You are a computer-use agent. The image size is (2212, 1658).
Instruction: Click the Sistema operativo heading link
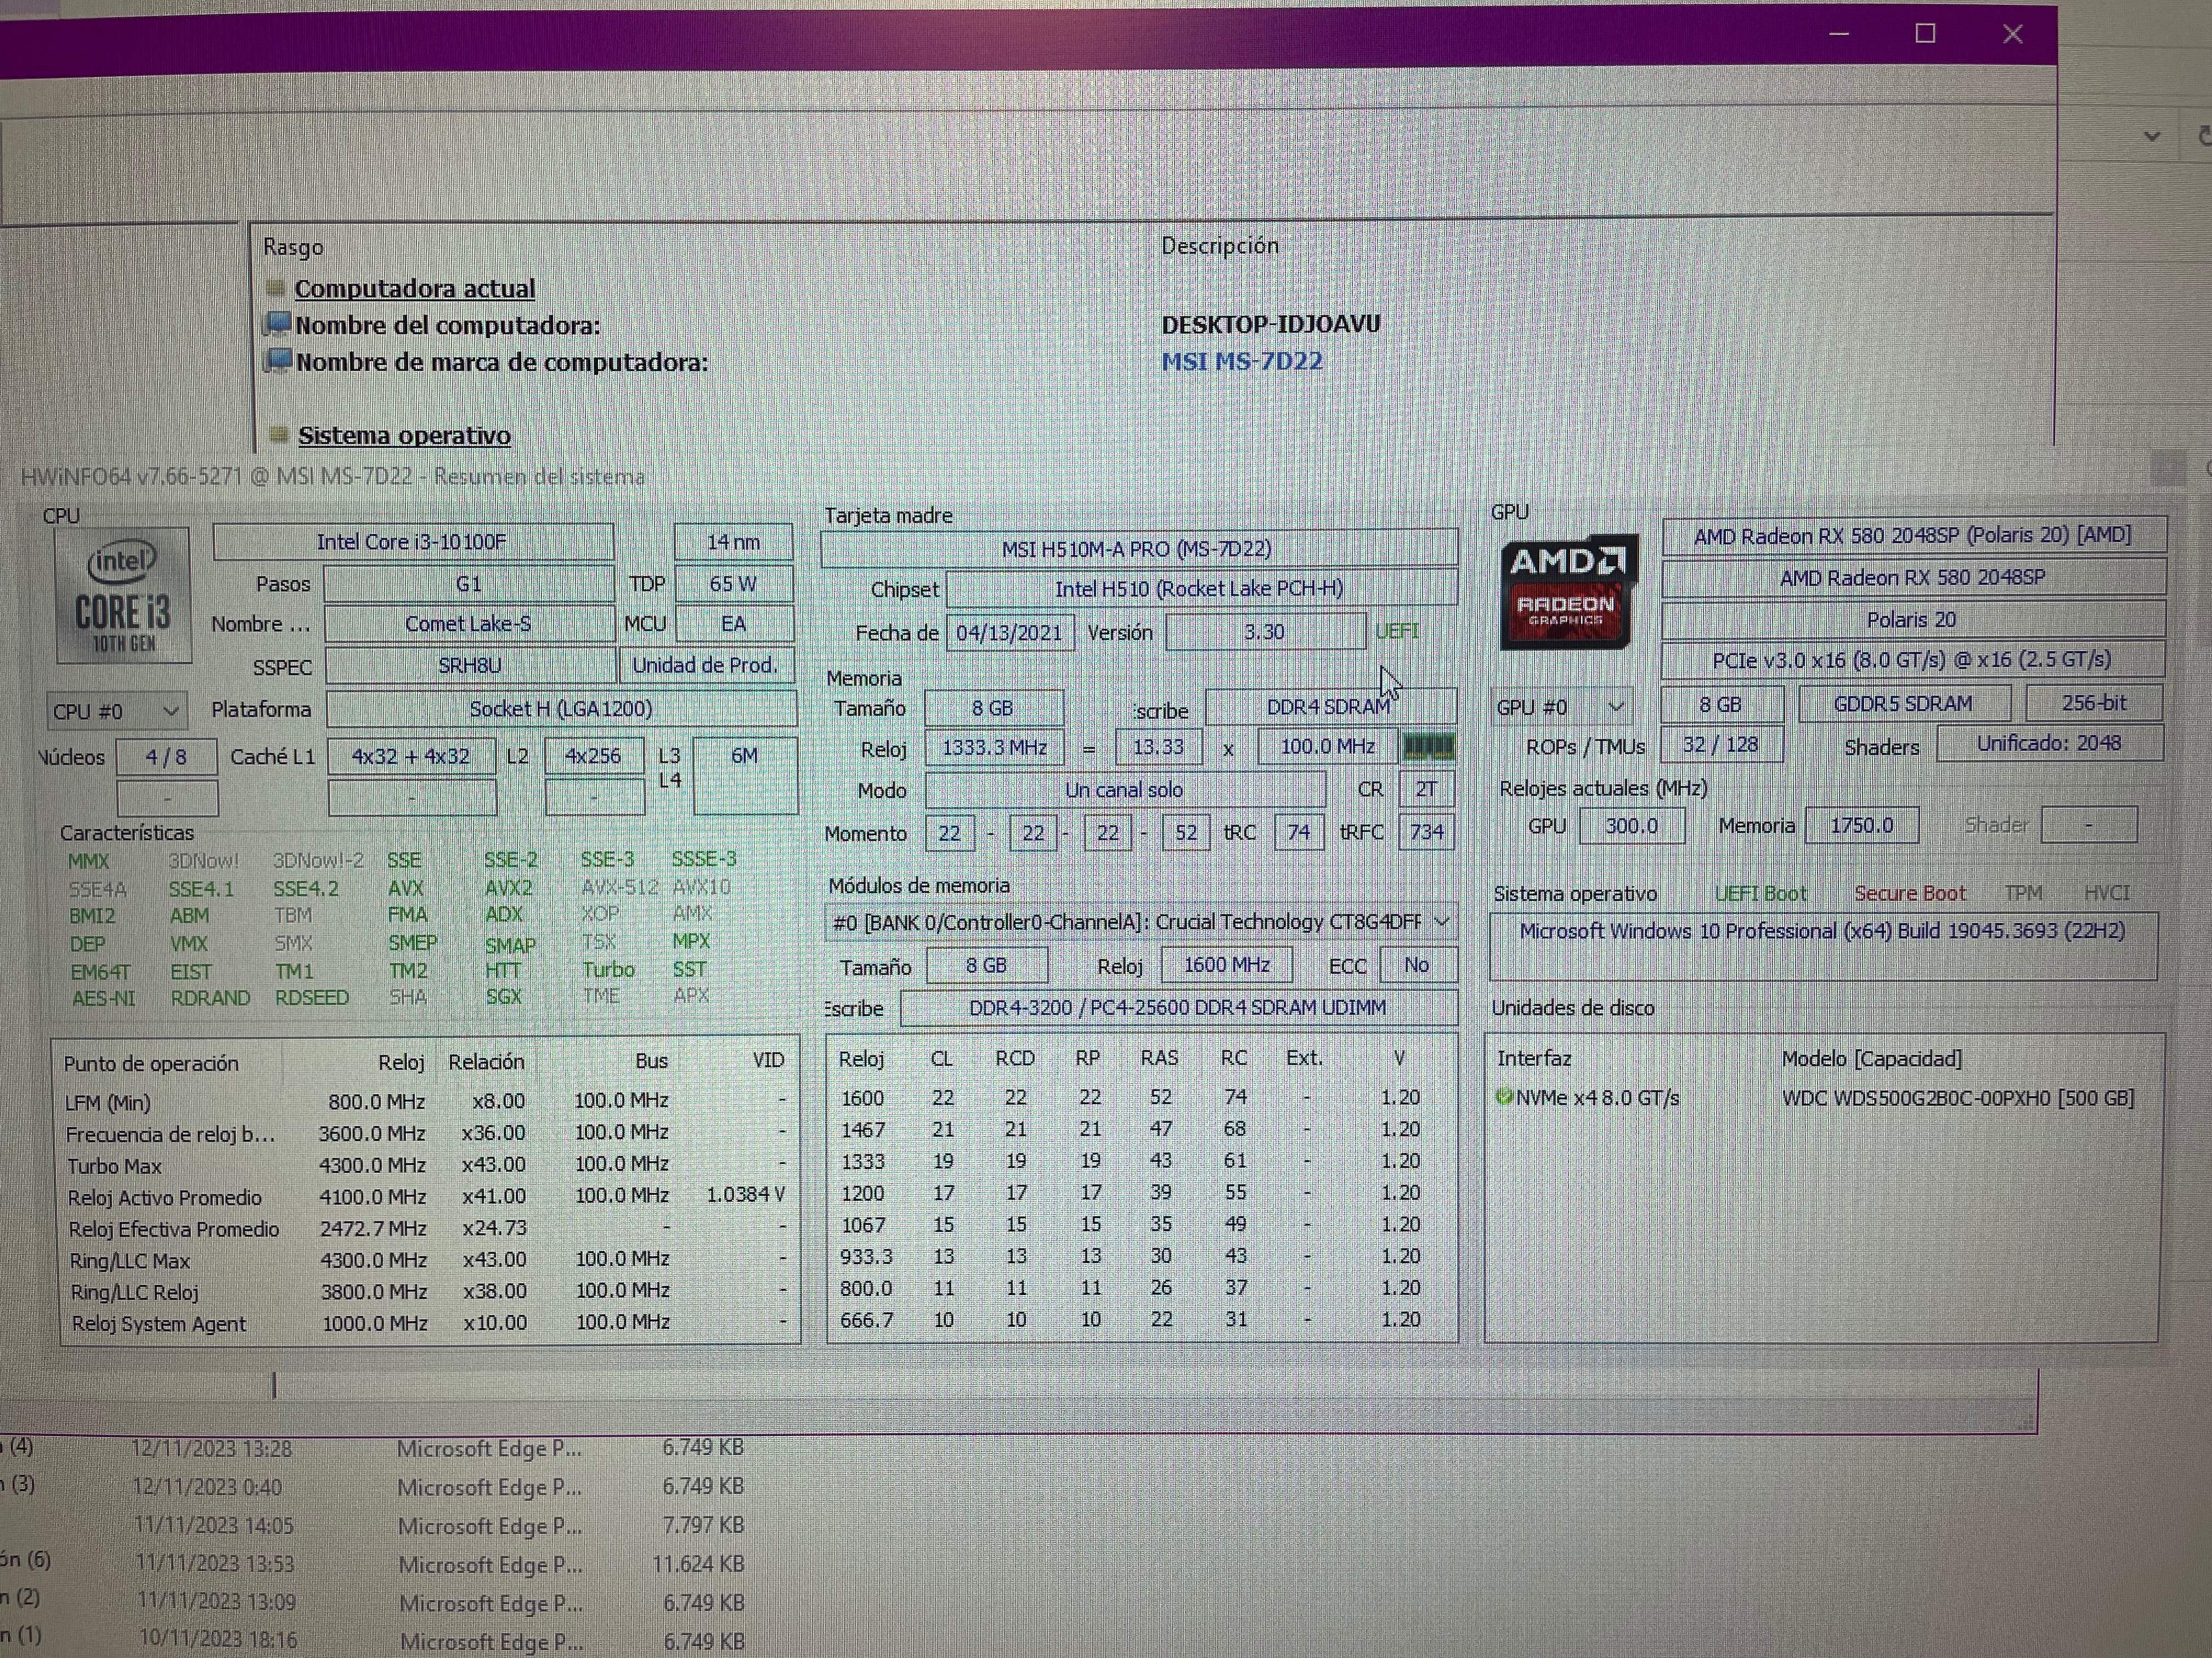pyautogui.click(x=404, y=436)
